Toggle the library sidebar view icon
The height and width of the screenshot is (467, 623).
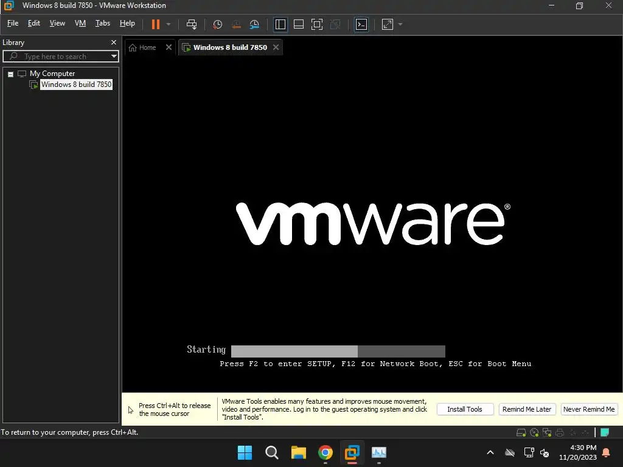(280, 24)
